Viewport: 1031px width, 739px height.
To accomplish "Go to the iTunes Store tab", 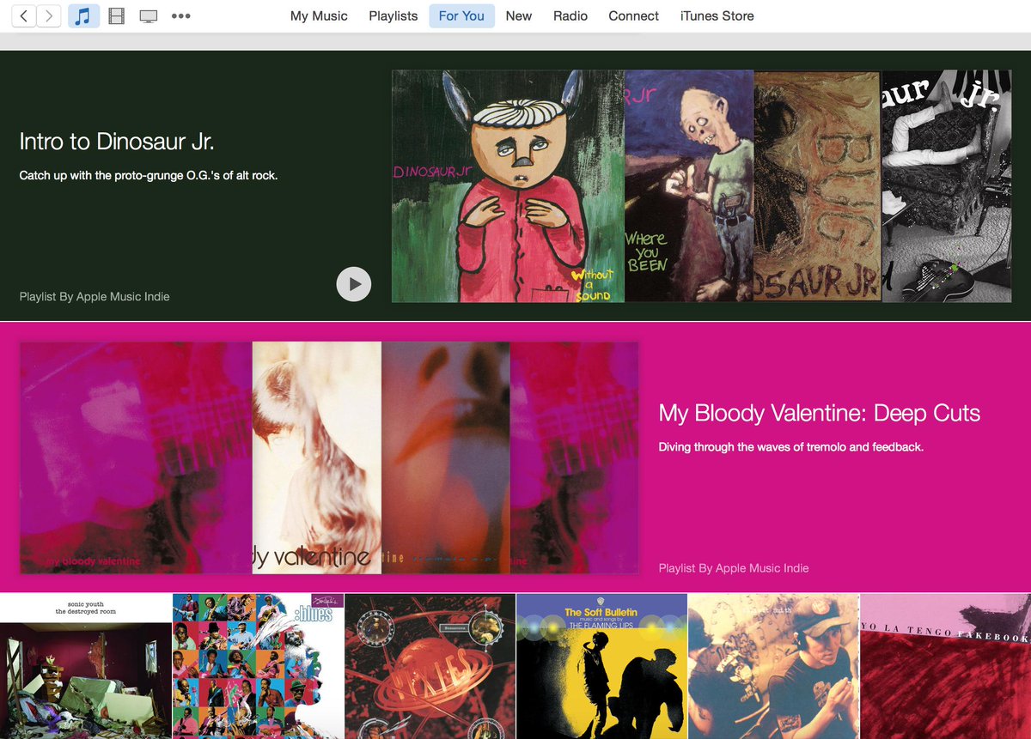I will pos(717,15).
